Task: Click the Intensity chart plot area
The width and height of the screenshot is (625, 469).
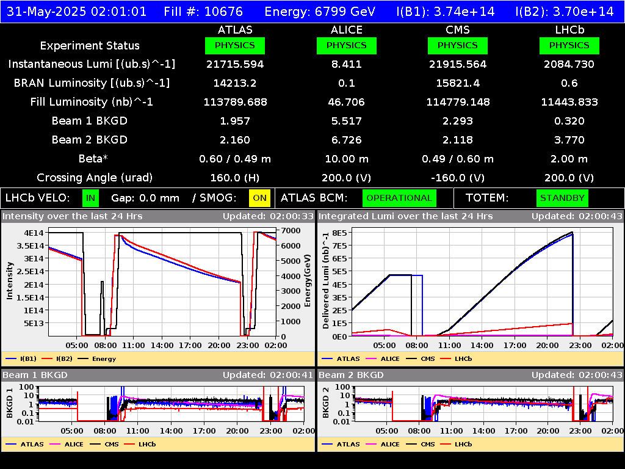Action: [162, 282]
